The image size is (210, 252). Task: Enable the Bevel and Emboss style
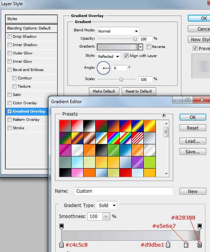point(10,70)
